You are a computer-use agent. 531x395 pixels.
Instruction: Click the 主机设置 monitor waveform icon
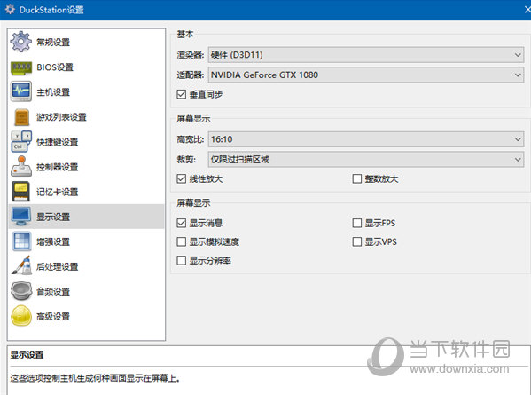point(21,91)
